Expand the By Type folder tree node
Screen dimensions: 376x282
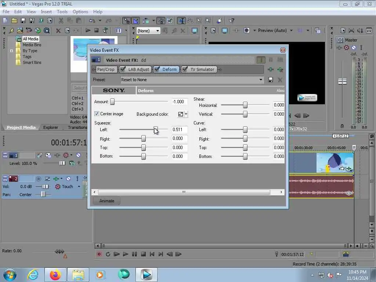pyautogui.click(x=11, y=51)
